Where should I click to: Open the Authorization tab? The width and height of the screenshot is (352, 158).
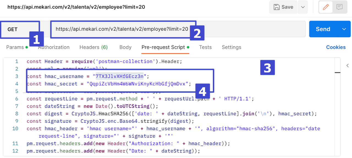(54, 47)
